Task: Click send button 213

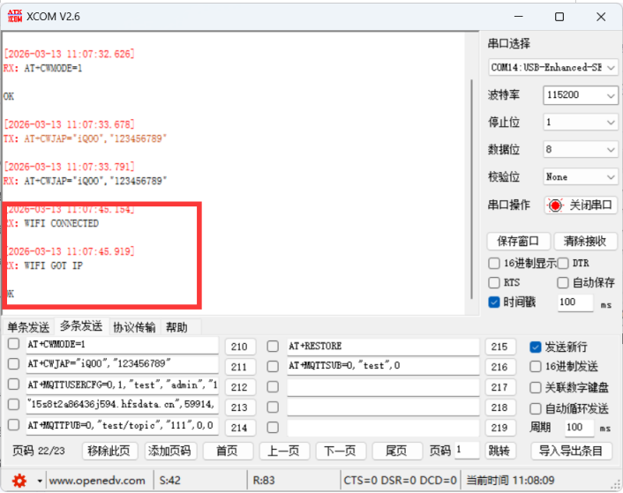Action: point(240,407)
